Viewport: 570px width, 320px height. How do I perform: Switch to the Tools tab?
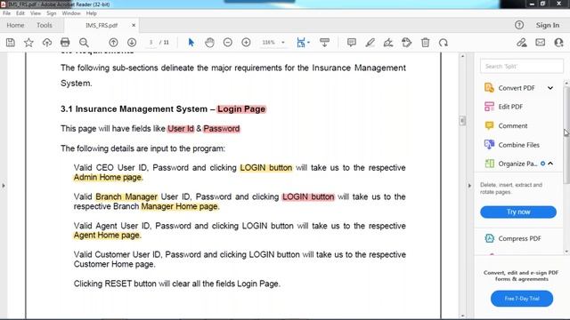point(44,25)
